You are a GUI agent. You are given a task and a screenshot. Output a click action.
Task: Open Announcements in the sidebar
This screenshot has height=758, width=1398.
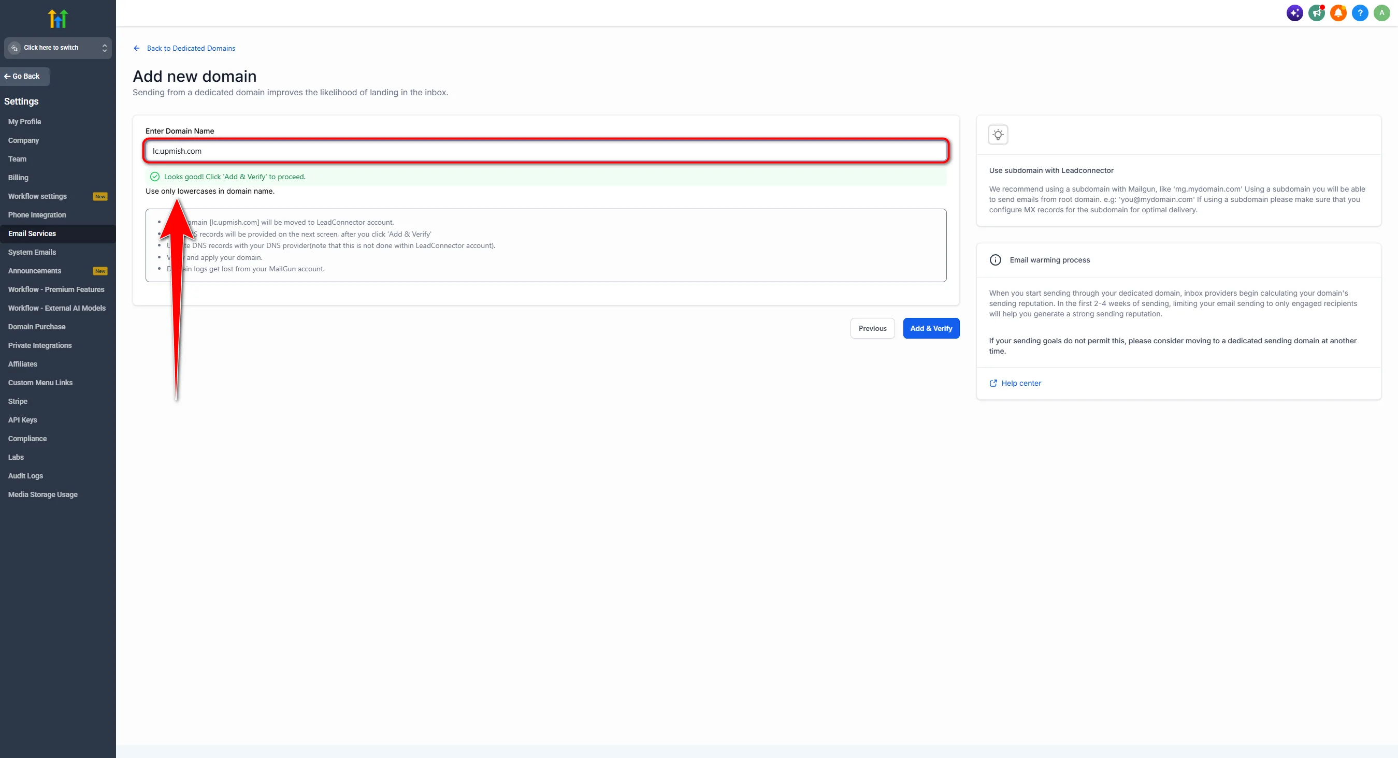coord(35,271)
